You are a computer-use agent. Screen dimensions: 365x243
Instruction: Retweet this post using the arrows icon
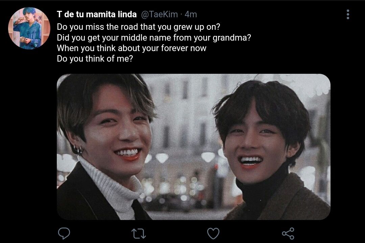click(139, 234)
